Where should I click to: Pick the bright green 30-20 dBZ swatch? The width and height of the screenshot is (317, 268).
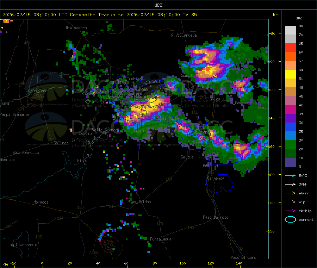[x=290, y=144]
